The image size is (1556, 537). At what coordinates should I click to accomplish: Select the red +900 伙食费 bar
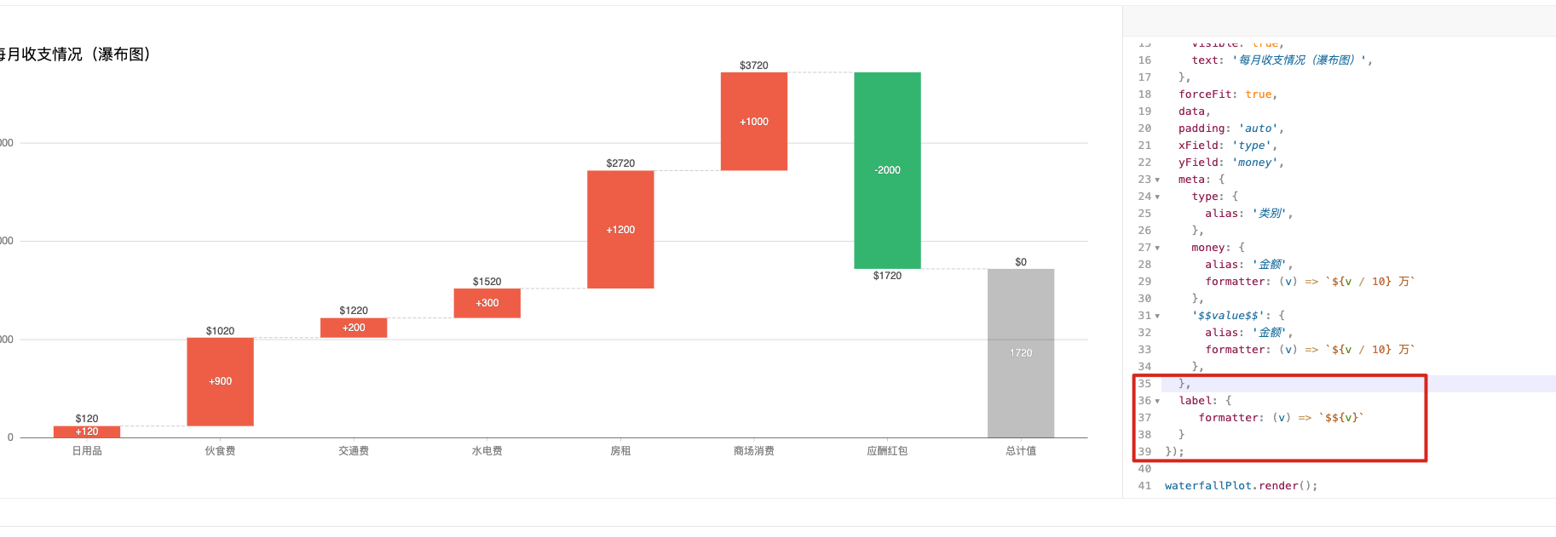pyautogui.click(x=220, y=381)
